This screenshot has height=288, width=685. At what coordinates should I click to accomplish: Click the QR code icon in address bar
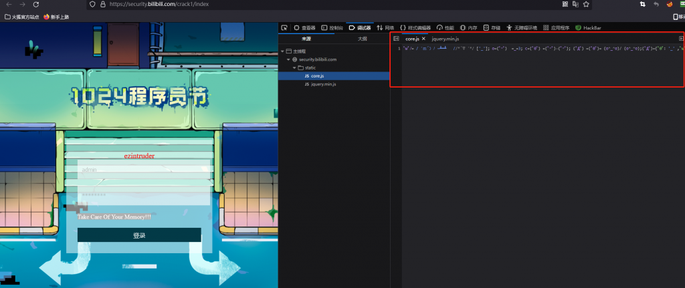click(x=565, y=4)
